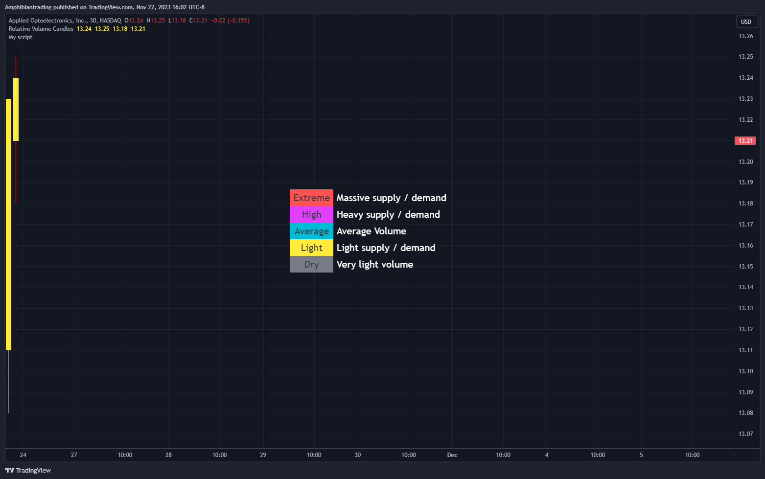Click the '30' date axis label
This screenshot has height=479, width=765.
(358, 455)
